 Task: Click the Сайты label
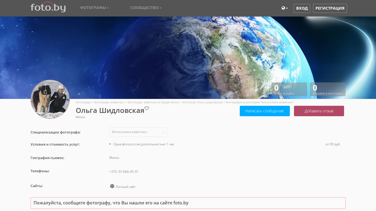[x=37, y=186]
